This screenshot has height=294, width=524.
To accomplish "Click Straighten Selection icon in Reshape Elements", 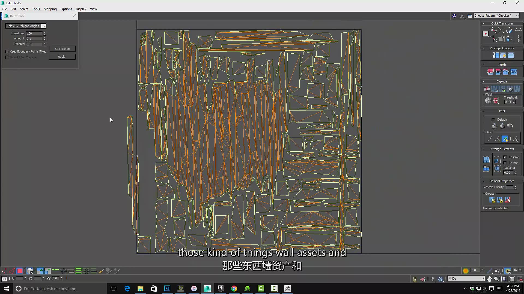I will (496, 56).
